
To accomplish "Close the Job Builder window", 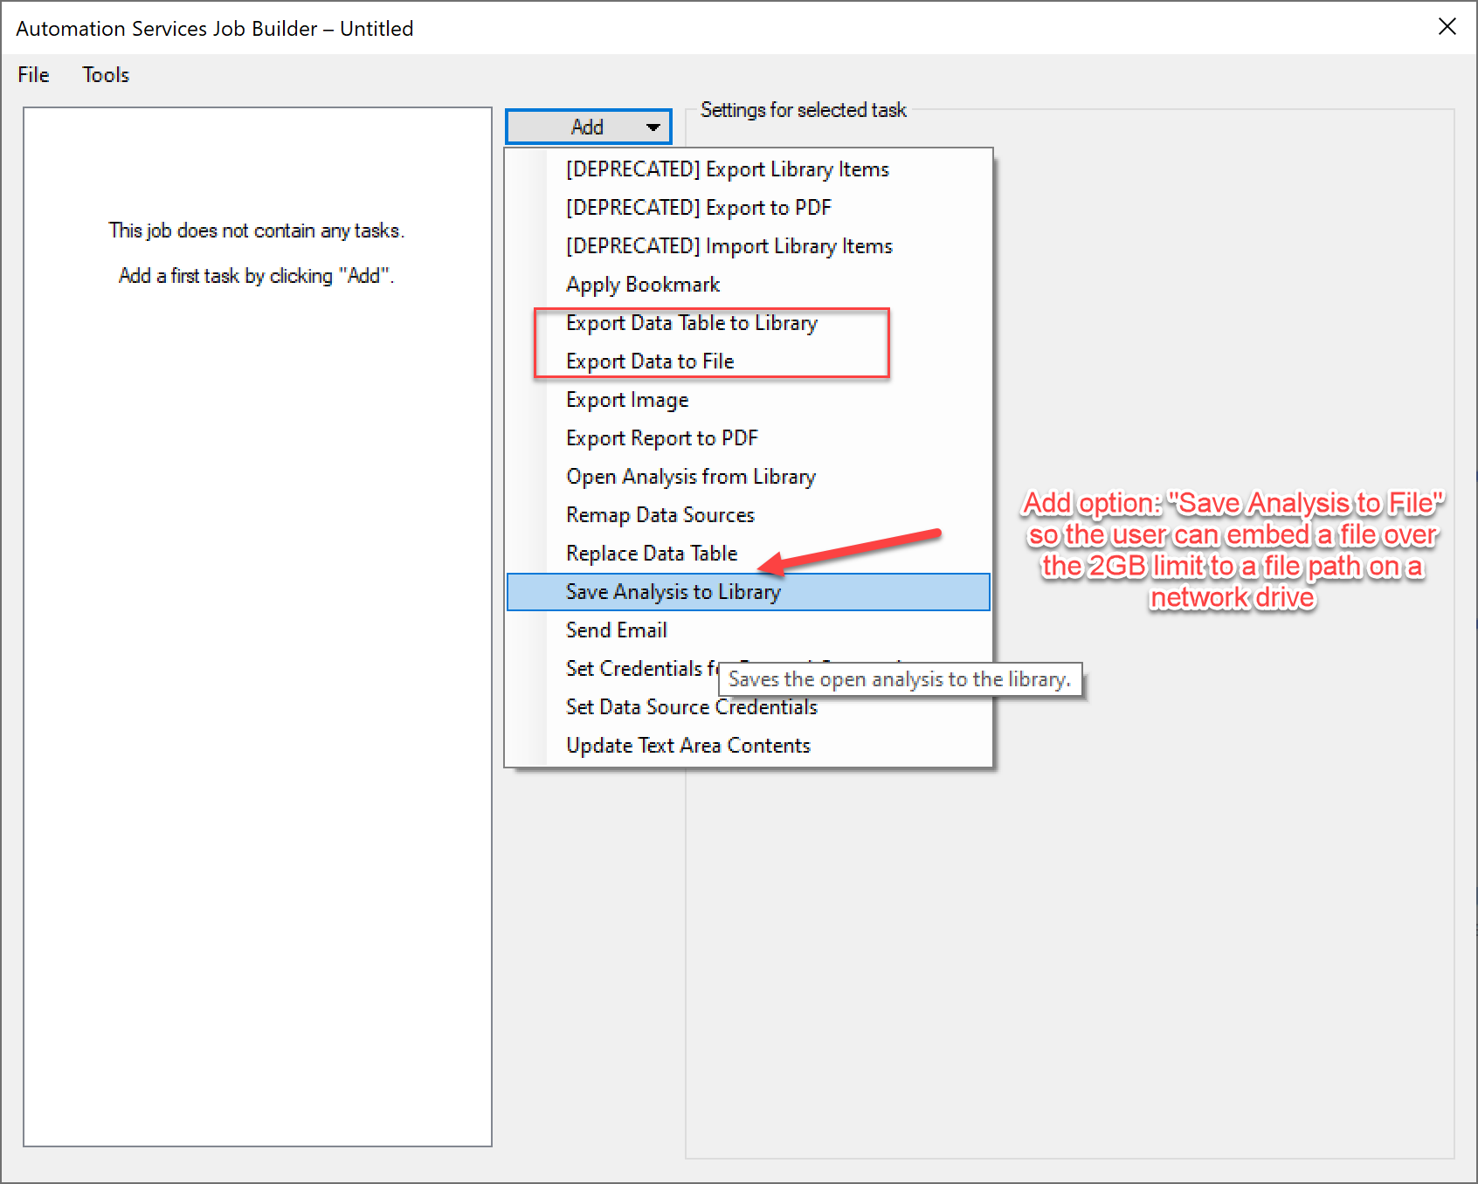I will [x=1447, y=27].
